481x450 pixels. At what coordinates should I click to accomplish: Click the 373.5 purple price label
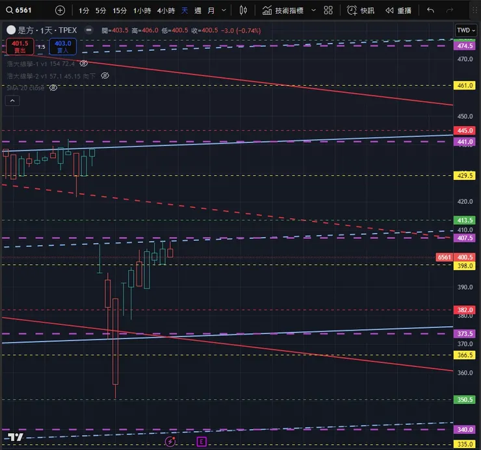[465, 334]
